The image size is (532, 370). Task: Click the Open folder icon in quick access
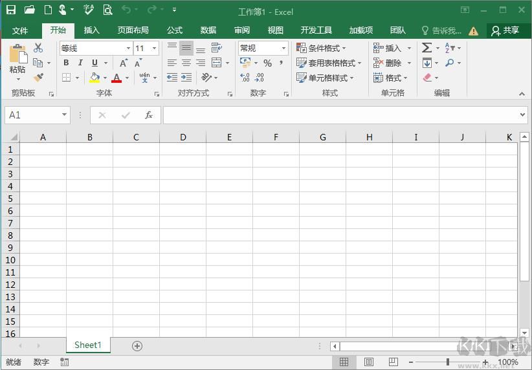[30, 10]
